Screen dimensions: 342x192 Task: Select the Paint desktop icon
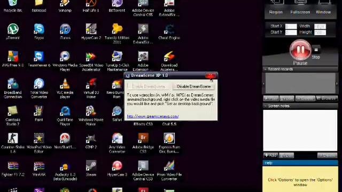[39, 114]
